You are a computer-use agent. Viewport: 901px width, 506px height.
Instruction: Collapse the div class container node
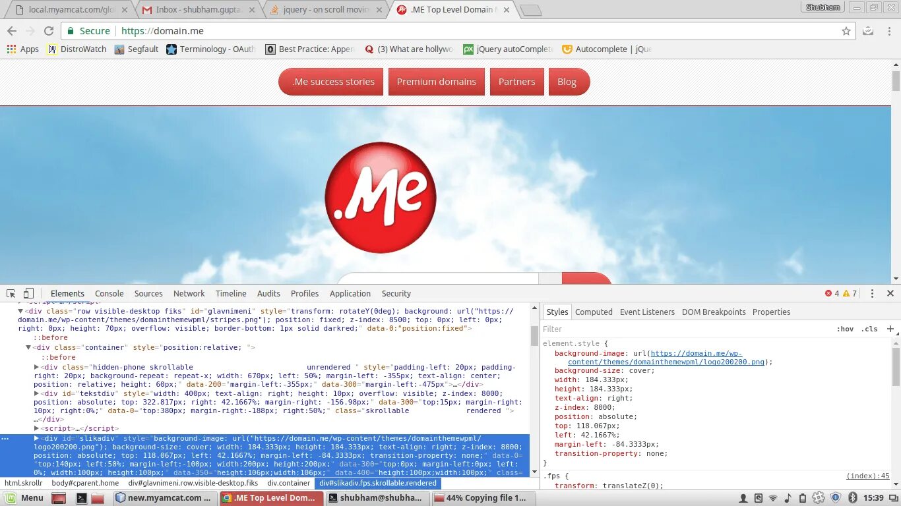(28, 347)
